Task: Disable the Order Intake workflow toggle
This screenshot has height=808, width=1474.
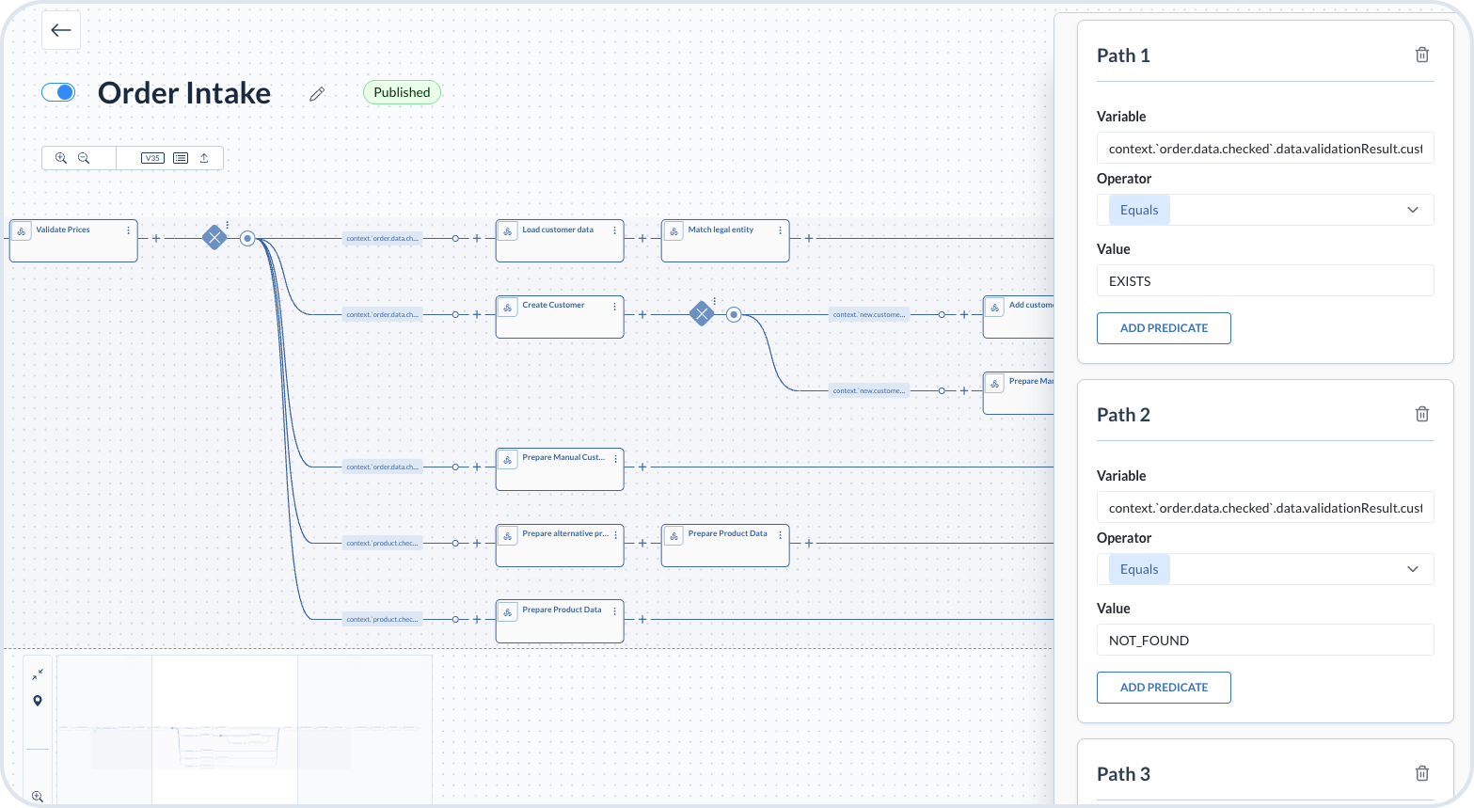Action: point(58,92)
